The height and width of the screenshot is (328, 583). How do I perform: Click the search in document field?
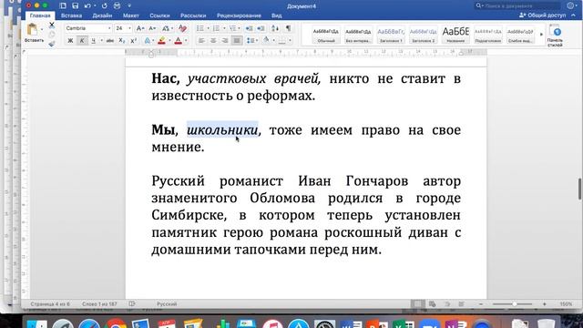pyautogui.click(x=517, y=5)
